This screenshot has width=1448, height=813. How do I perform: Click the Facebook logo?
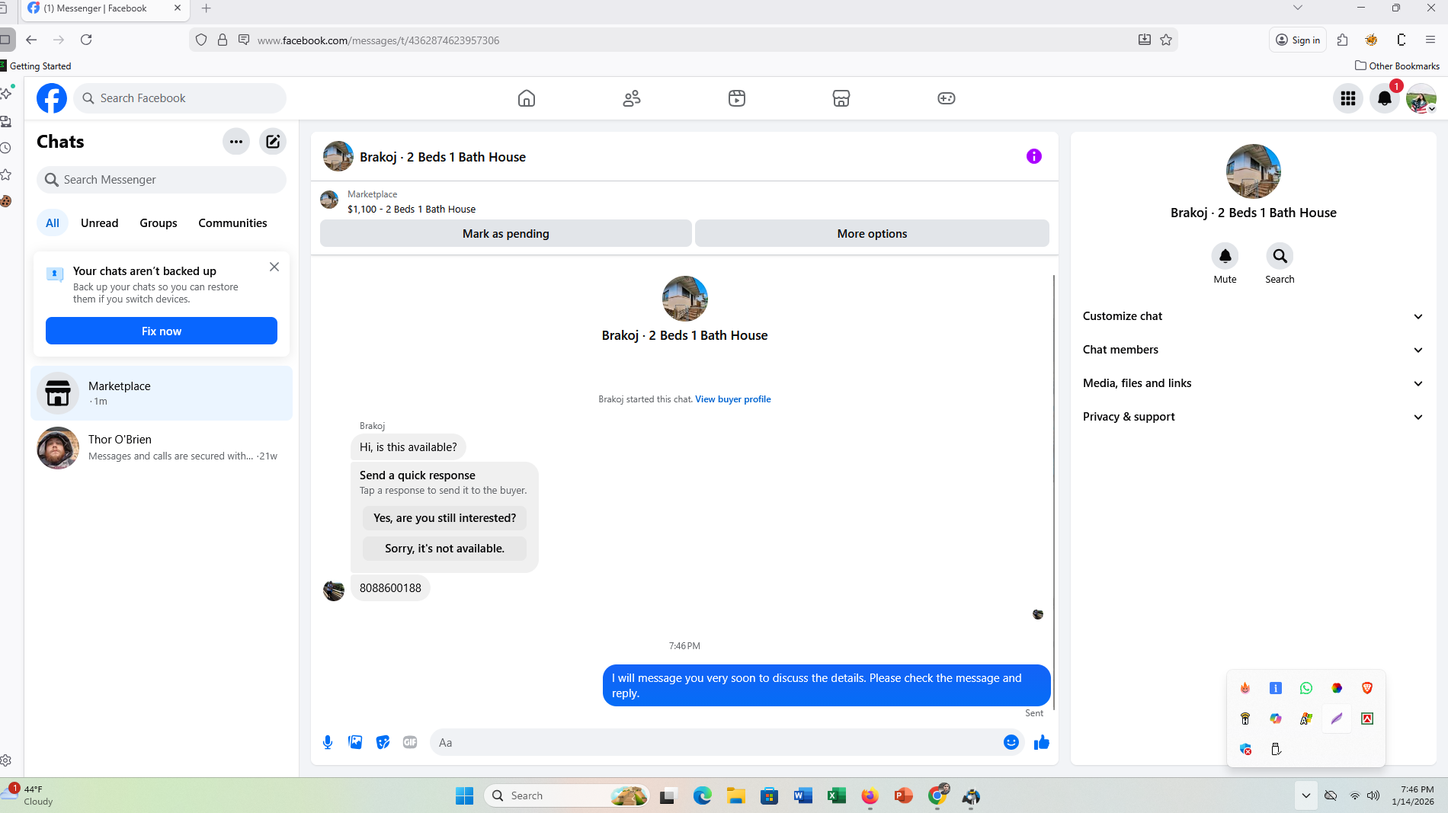click(52, 98)
